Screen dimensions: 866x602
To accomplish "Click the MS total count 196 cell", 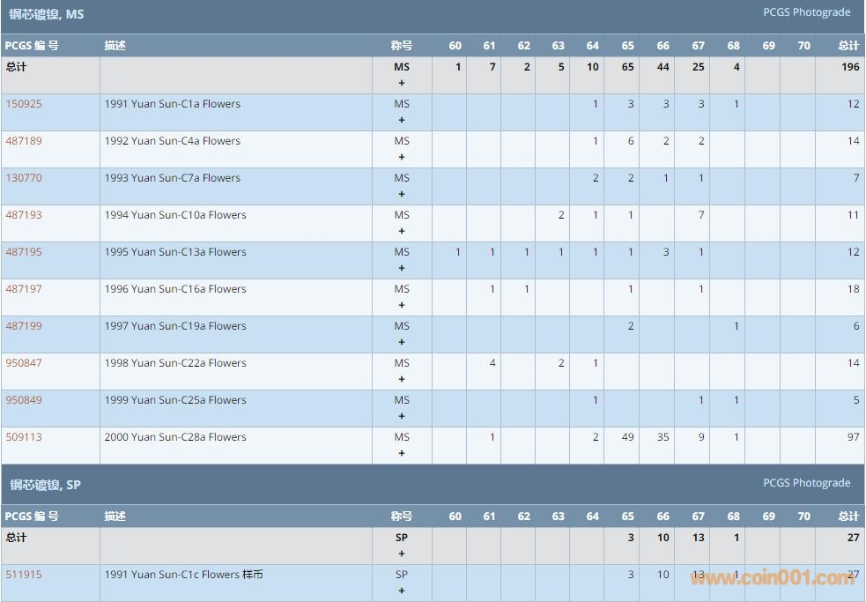I will 849,67.
